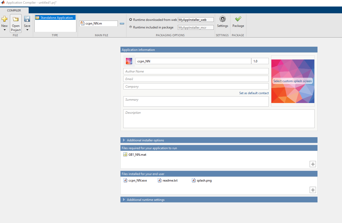Image resolution: width=342 pixels, height=223 pixels.
Task: Click the green Package checkmark icon
Action: pos(238,19)
